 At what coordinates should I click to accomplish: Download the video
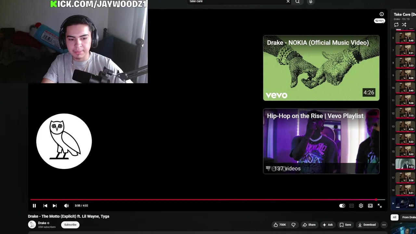click(367, 225)
